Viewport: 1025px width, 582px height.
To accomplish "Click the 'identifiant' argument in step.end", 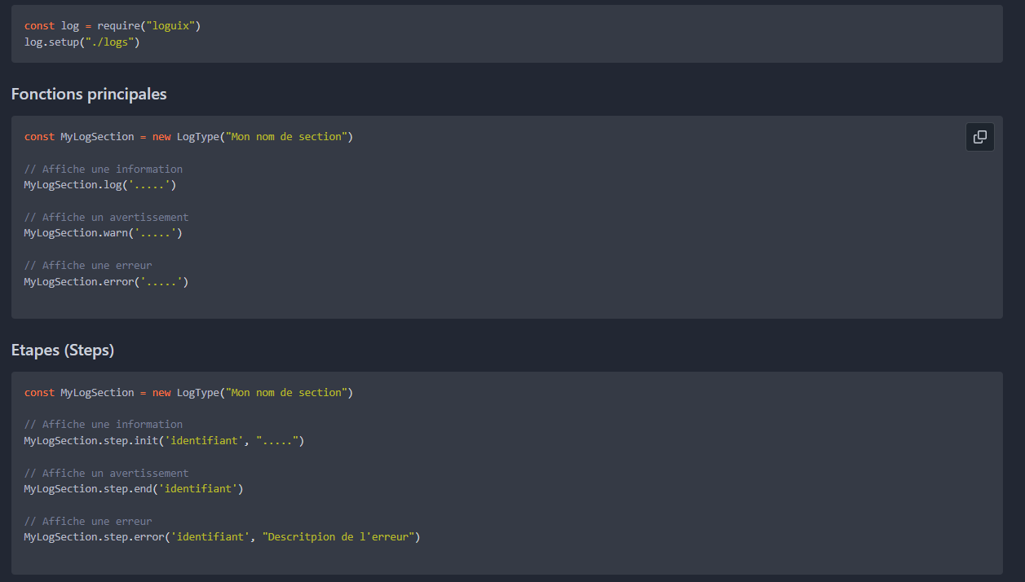I will tap(200, 489).
